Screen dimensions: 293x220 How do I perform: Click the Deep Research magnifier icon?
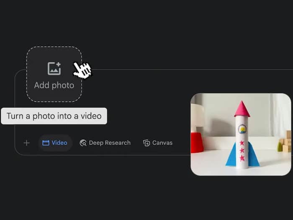[83, 143]
